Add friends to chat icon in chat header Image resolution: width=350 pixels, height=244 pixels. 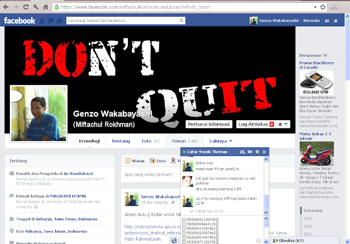242,152
